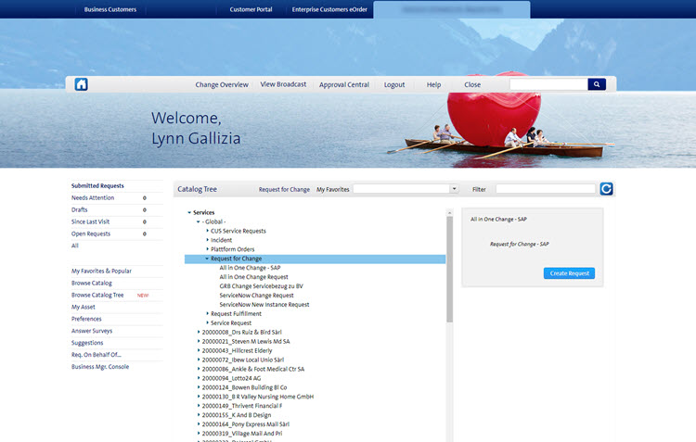Switch to the Customer Portal tab
The width and height of the screenshot is (696, 442).
coord(250,9)
